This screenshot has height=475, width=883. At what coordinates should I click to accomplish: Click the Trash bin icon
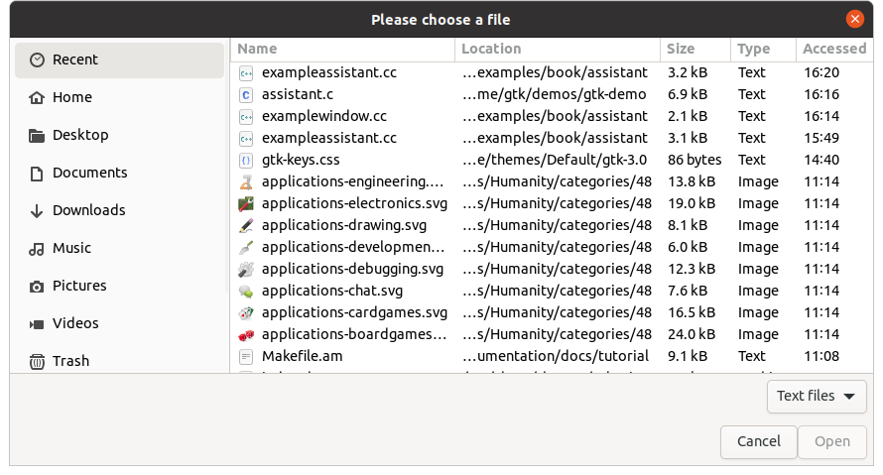tap(37, 361)
